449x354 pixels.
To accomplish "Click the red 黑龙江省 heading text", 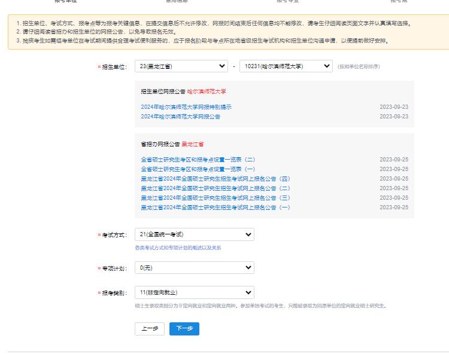I will pos(193,144).
